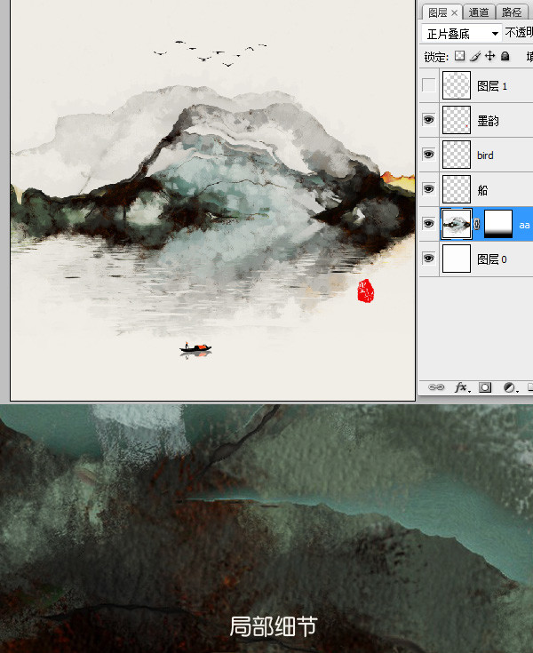Add a layer mask button
The height and width of the screenshot is (653, 533).
click(485, 387)
